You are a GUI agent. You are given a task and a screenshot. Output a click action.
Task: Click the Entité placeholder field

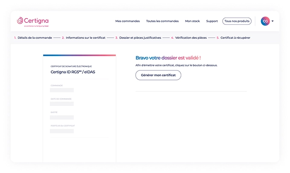coord(62,117)
